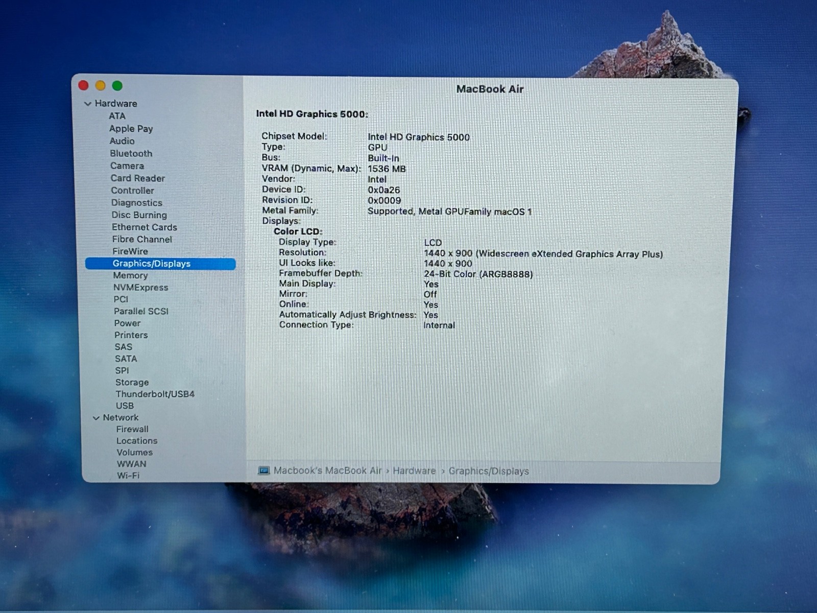This screenshot has width=817, height=613.
Task: Select the highlighted Graphics/Displays row
Action: pos(160,264)
